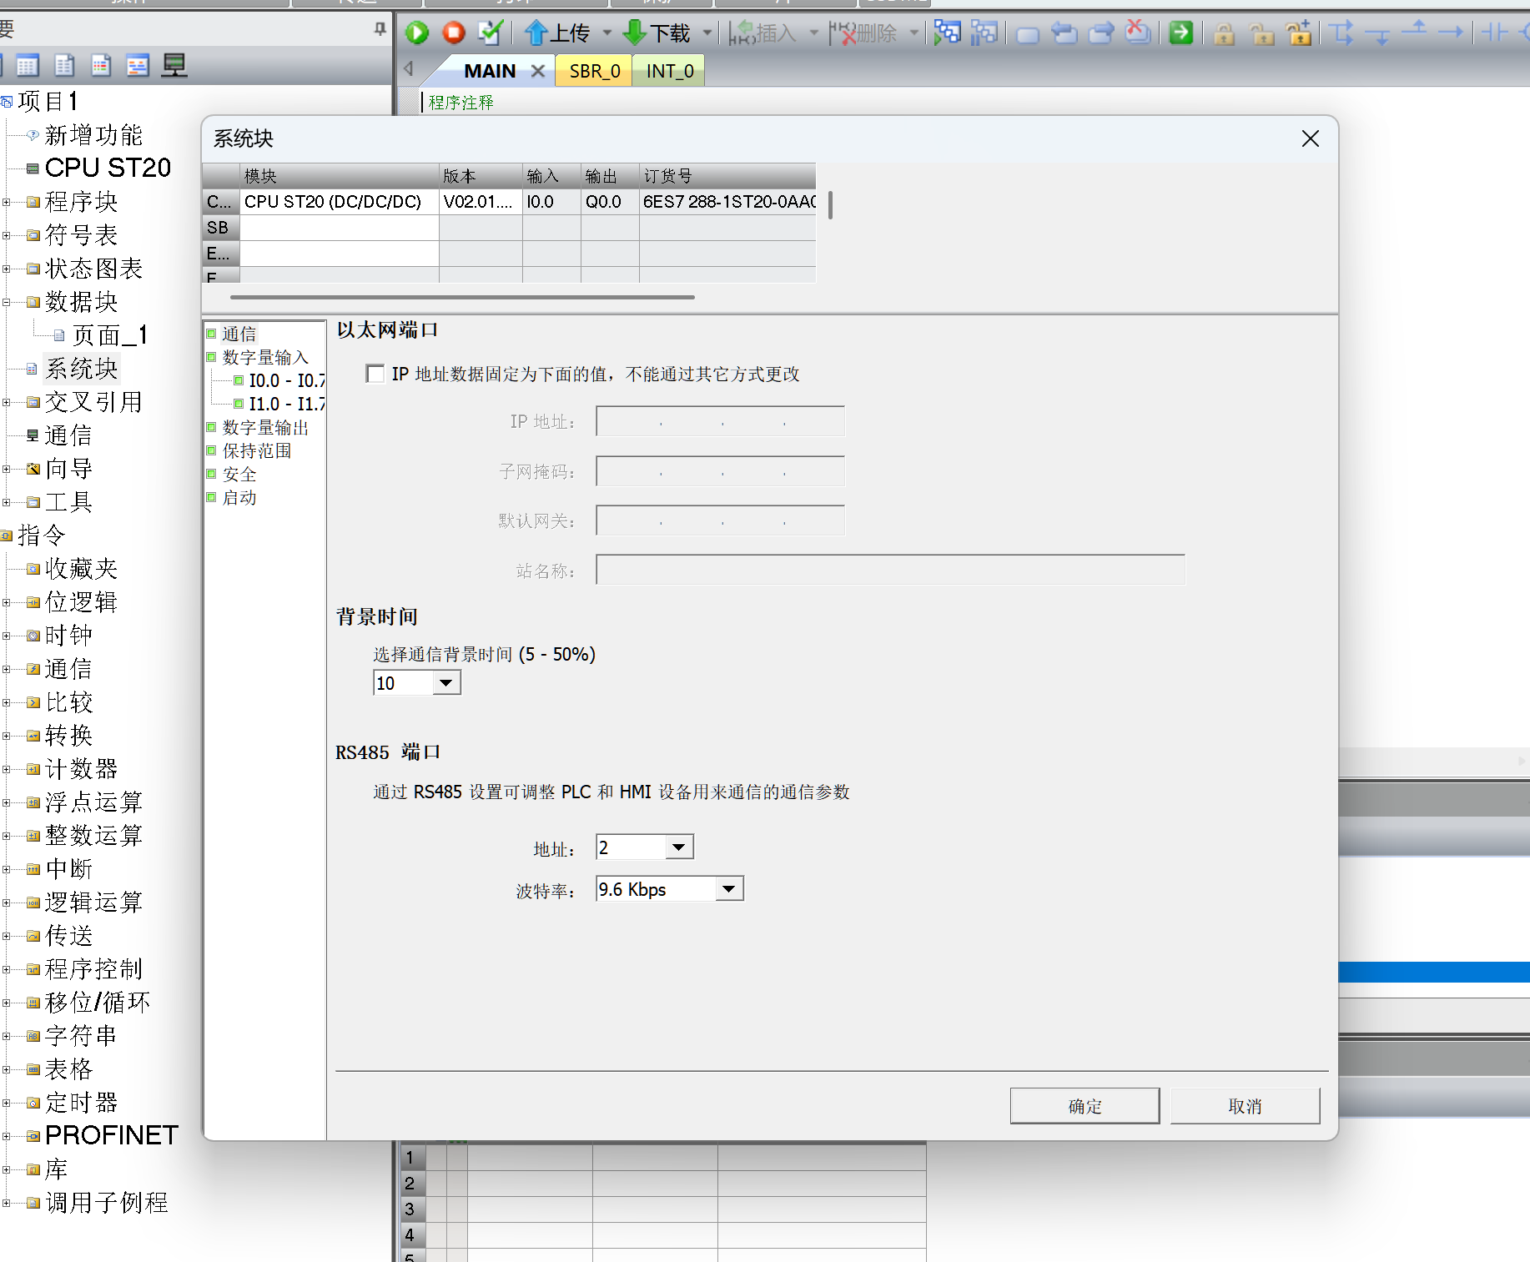1530x1262 pixels.
Task: Close the 系统块 dialog
Action: coord(1311,138)
